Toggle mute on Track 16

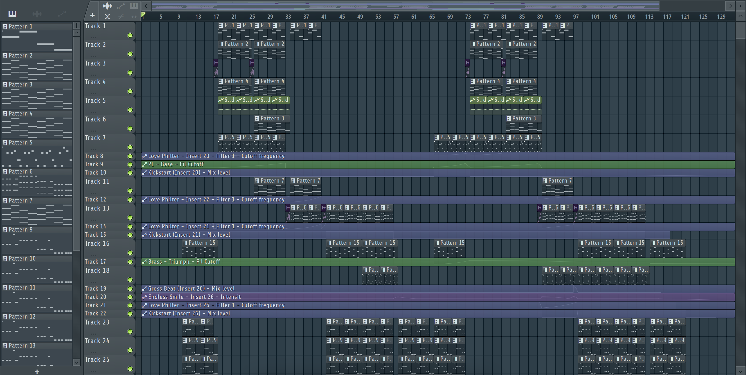tap(130, 253)
